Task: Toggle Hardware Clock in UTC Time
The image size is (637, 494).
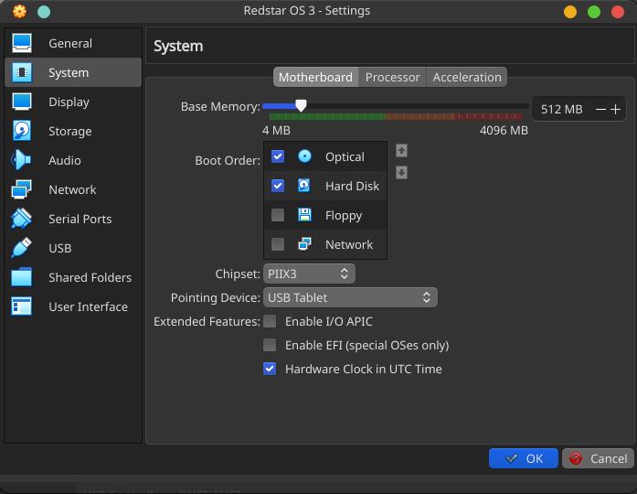Action: pyautogui.click(x=270, y=369)
